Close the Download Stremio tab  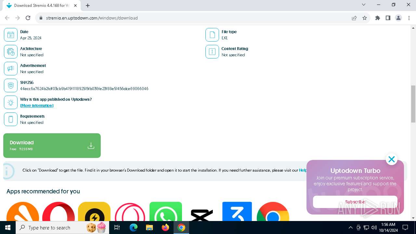[75, 6]
